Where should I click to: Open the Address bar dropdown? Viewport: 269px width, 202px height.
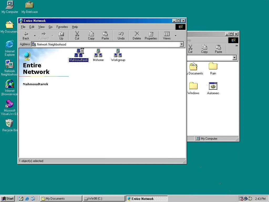point(182,44)
